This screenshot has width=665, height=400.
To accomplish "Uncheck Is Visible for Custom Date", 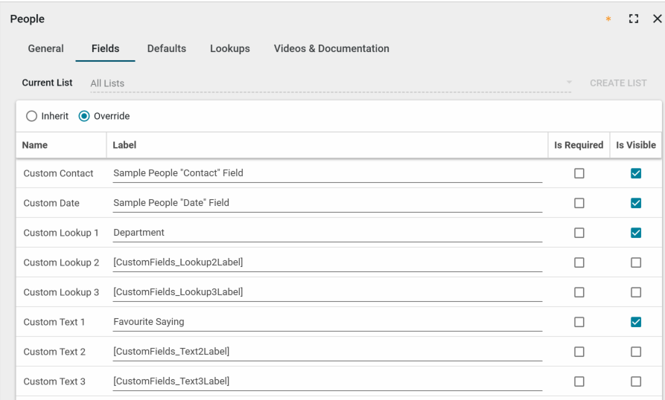I will (x=636, y=203).
